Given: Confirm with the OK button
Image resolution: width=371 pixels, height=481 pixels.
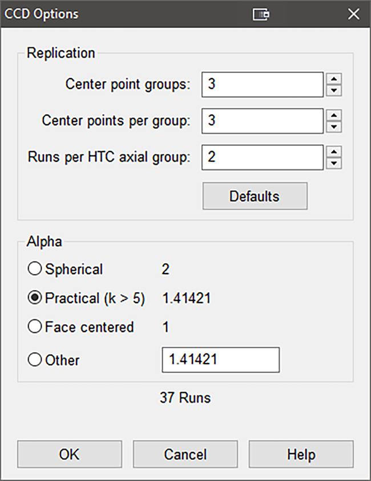Looking at the screenshot, I should [x=70, y=454].
